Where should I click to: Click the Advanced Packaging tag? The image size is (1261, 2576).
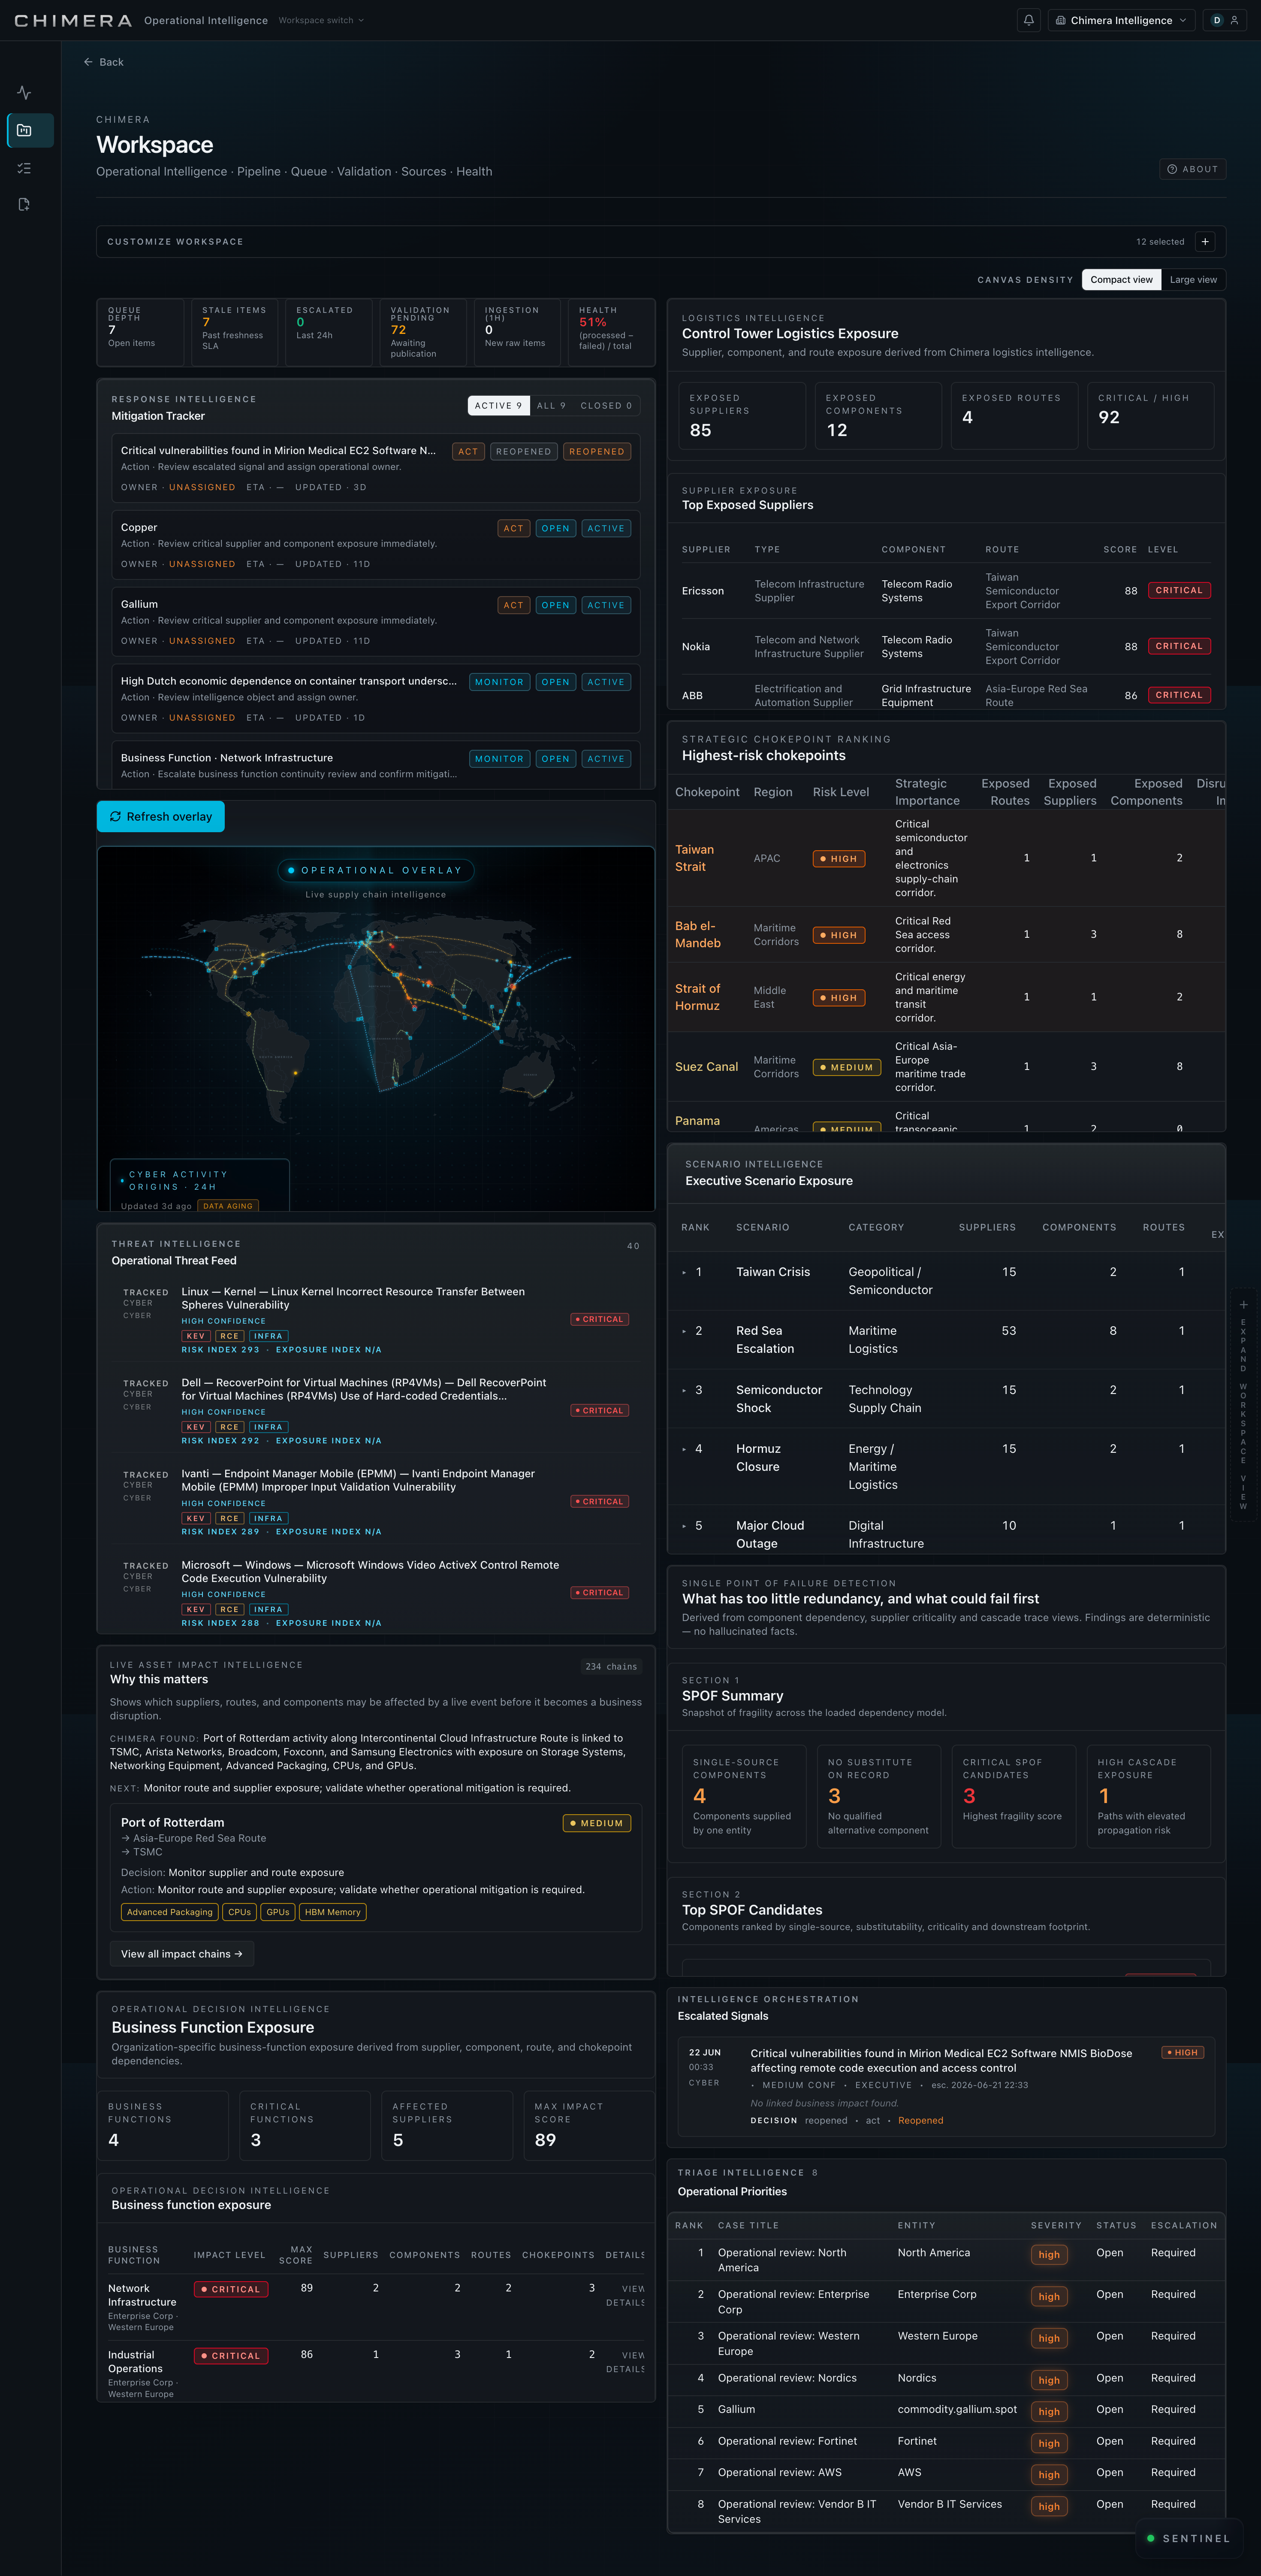click(x=170, y=1913)
